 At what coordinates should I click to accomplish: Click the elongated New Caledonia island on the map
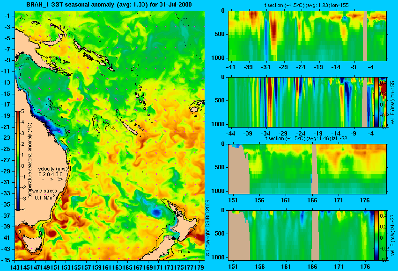130,128
